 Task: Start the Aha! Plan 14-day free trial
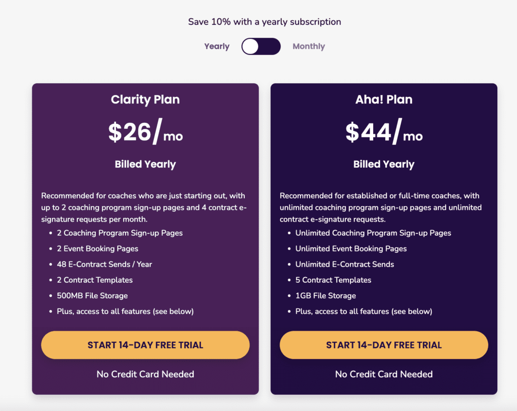(x=384, y=345)
